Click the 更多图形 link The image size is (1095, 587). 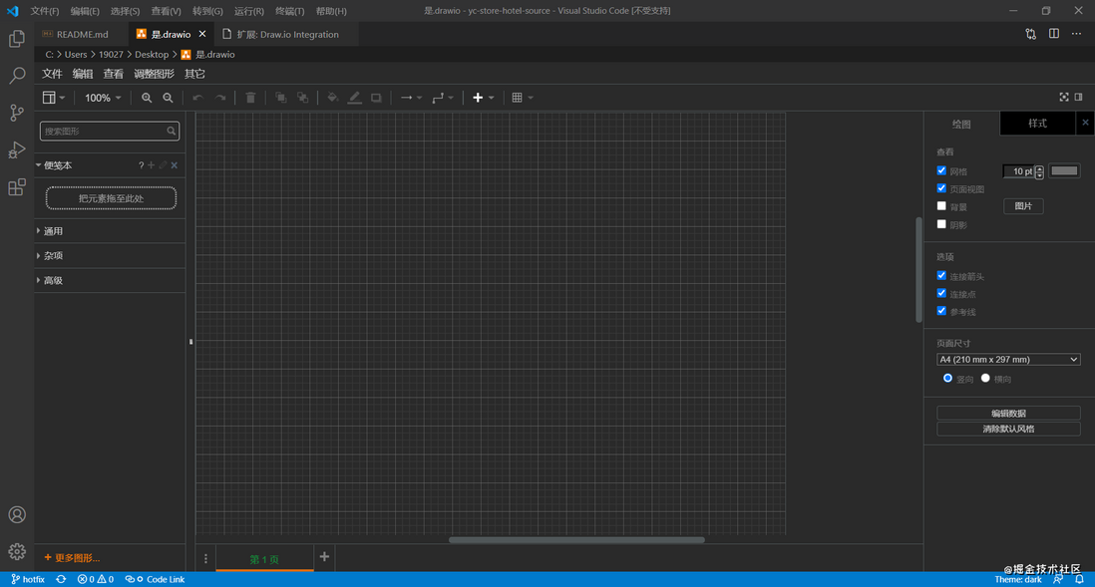[72, 558]
